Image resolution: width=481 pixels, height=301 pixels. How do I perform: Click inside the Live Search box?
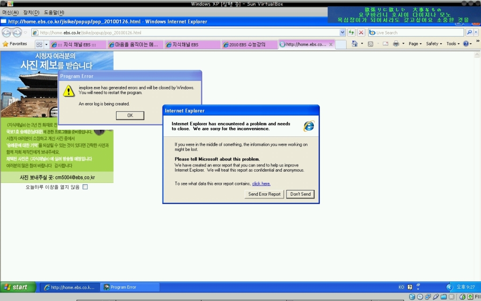(x=416, y=32)
